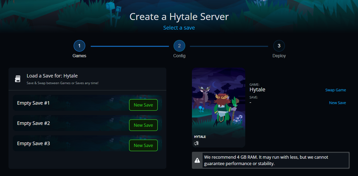Click the SD card save icon

[x=18, y=79]
